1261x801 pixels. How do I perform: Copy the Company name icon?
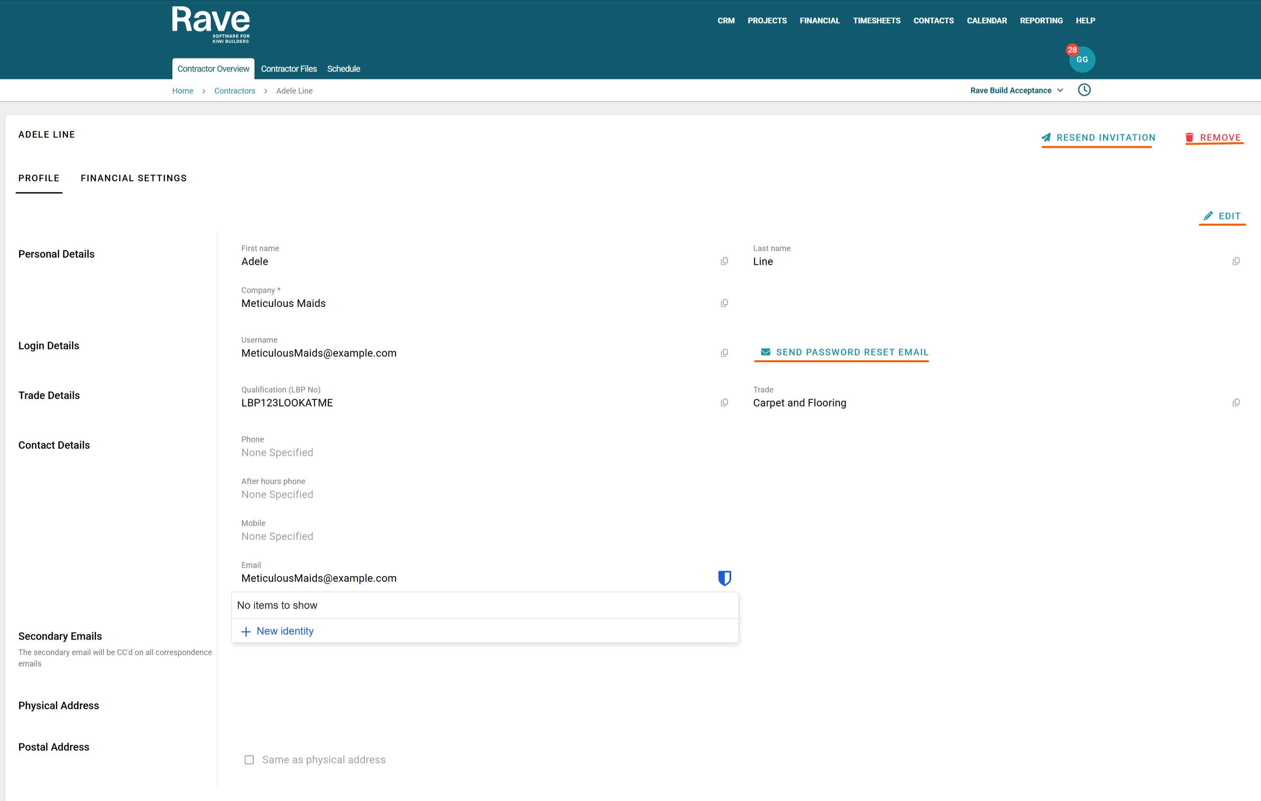point(724,303)
